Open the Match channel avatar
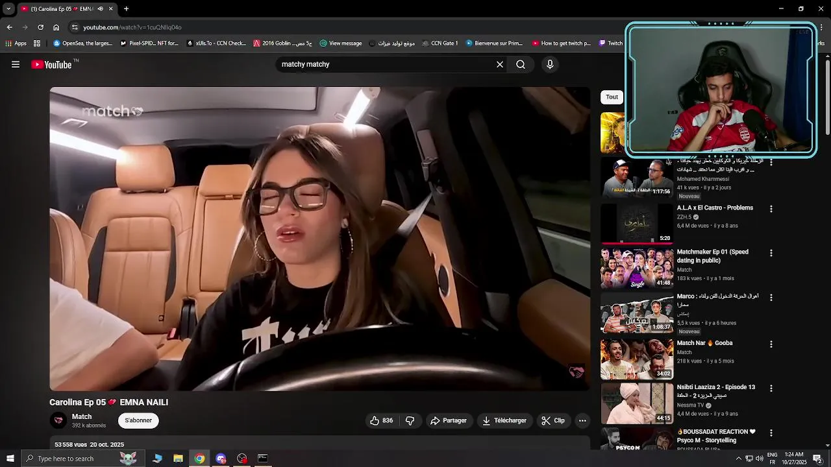The image size is (831, 467). (x=58, y=420)
